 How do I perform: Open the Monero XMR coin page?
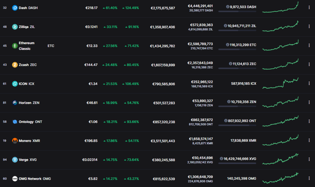(29, 141)
